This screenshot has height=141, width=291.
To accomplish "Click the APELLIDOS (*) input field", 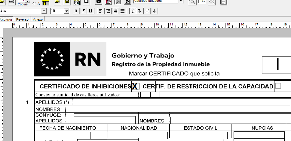I will 182,102.
